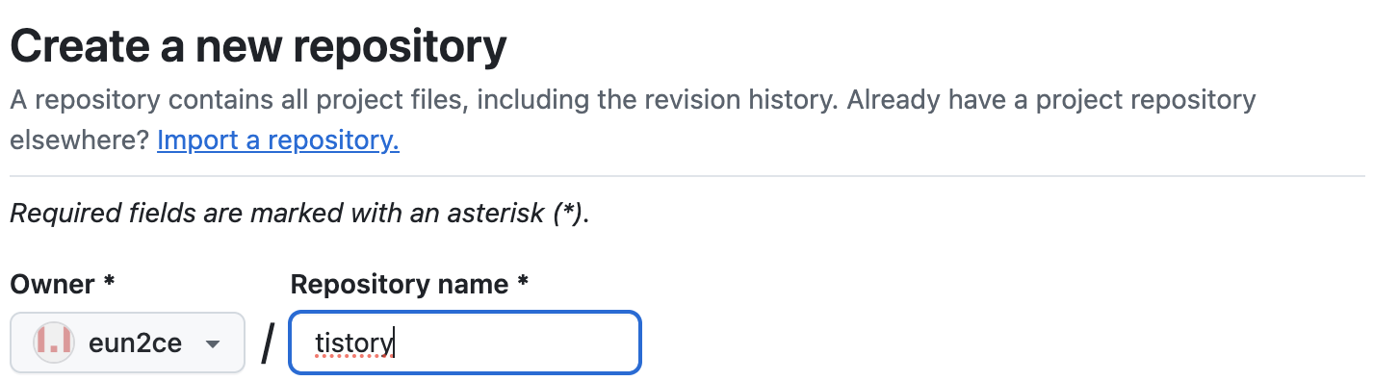The width and height of the screenshot is (1373, 381).
Task: Click the asterisk beside the Owner label
Action: click(109, 283)
